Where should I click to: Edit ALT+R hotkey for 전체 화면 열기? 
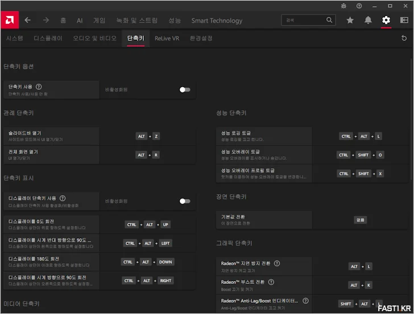point(148,155)
